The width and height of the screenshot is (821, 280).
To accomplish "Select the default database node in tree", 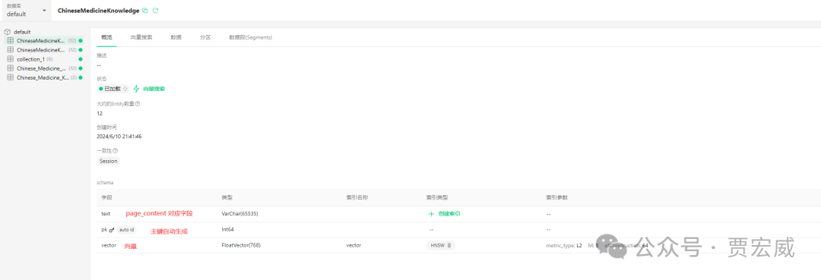I will (x=22, y=32).
